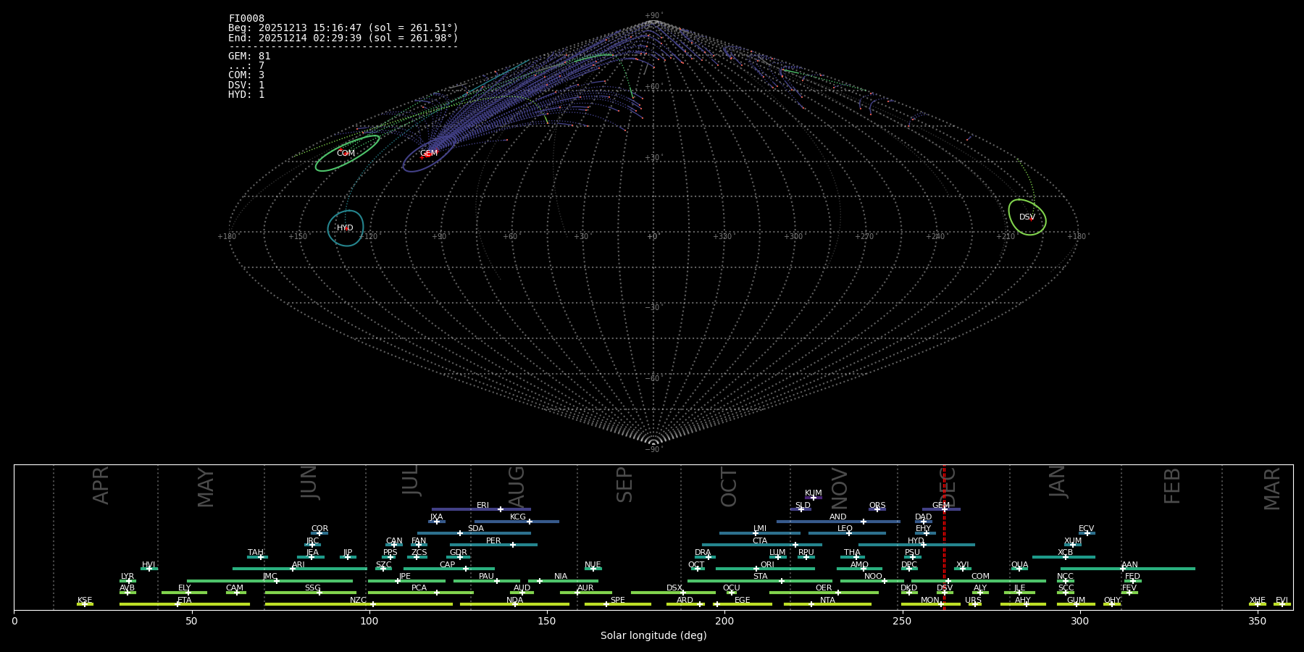Click the LYR shower marker in timeline

[x=128, y=581]
